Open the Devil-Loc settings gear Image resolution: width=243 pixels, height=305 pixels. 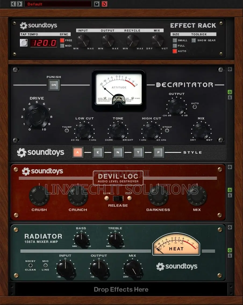click(230, 167)
